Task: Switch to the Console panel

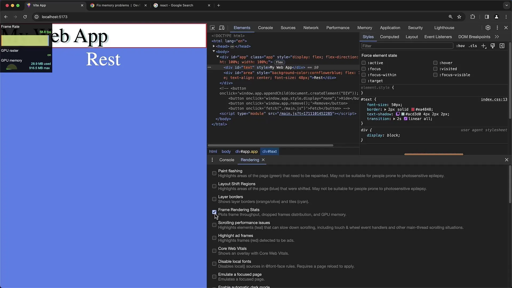Action: [265, 28]
